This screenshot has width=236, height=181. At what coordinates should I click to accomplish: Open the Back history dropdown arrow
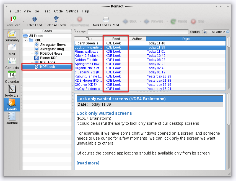[141, 22]
